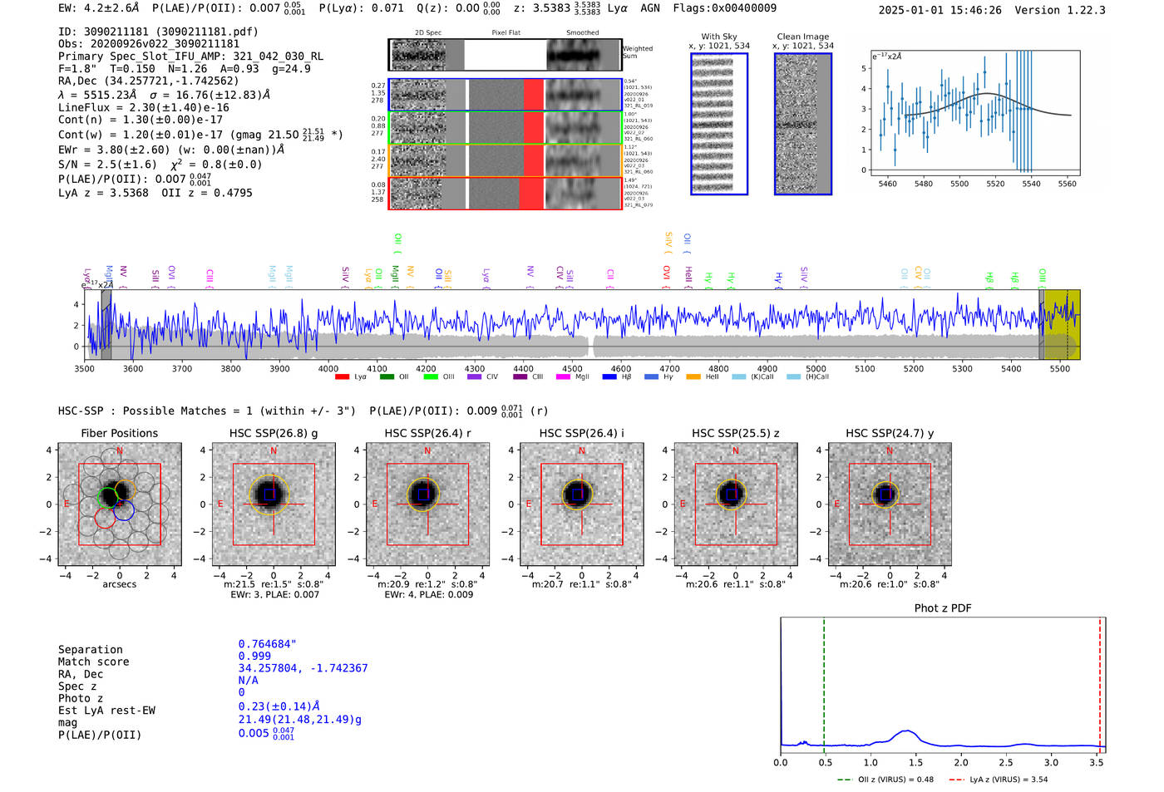Open the HSC SSP(26.4) r cutout
The image size is (1164, 792).
pyautogui.click(x=427, y=504)
